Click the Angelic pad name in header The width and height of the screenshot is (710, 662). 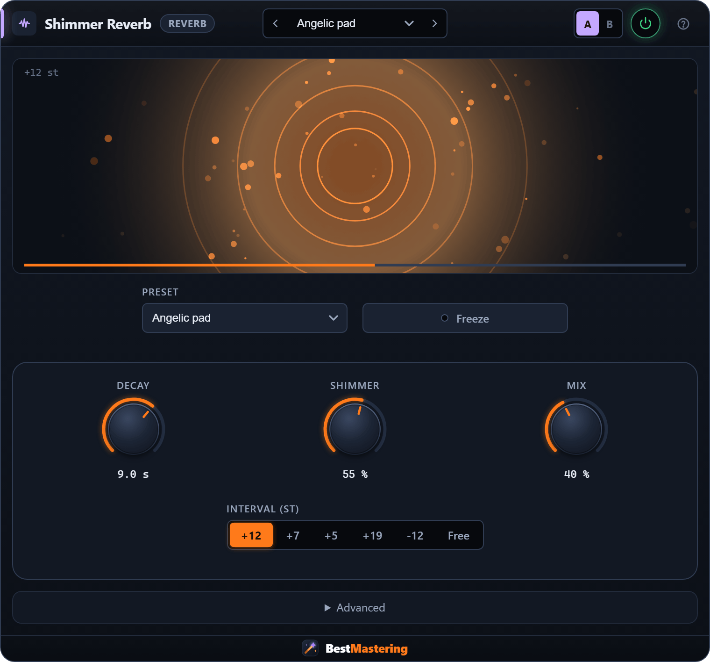click(x=326, y=23)
